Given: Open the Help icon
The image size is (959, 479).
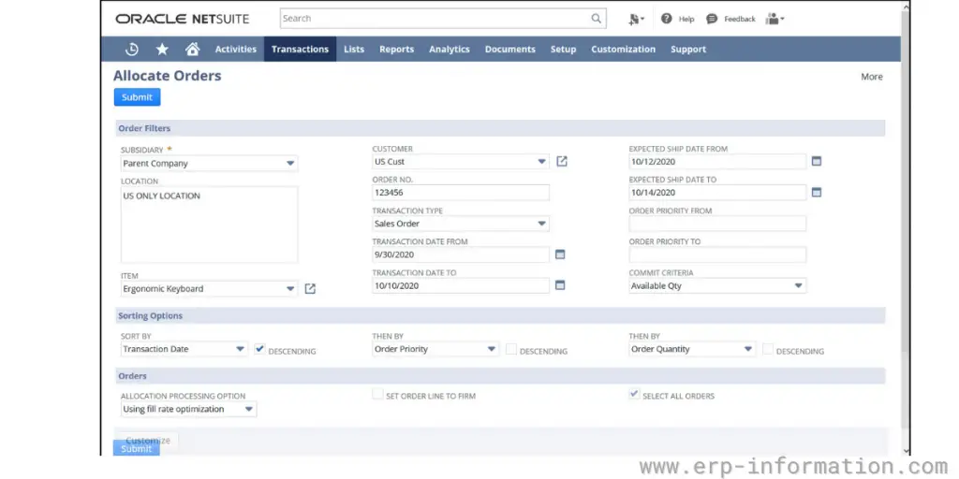Looking at the screenshot, I should tap(667, 19).
